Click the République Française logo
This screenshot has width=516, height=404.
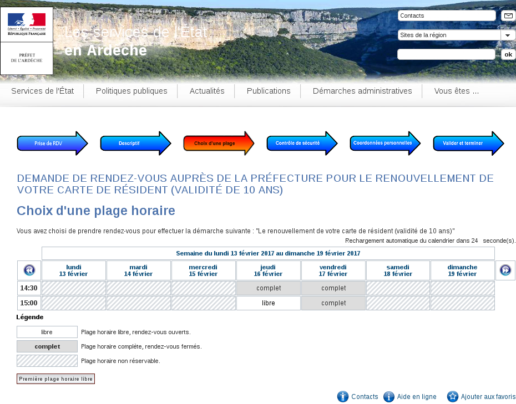pyautogui.click(x=27, y=24)
